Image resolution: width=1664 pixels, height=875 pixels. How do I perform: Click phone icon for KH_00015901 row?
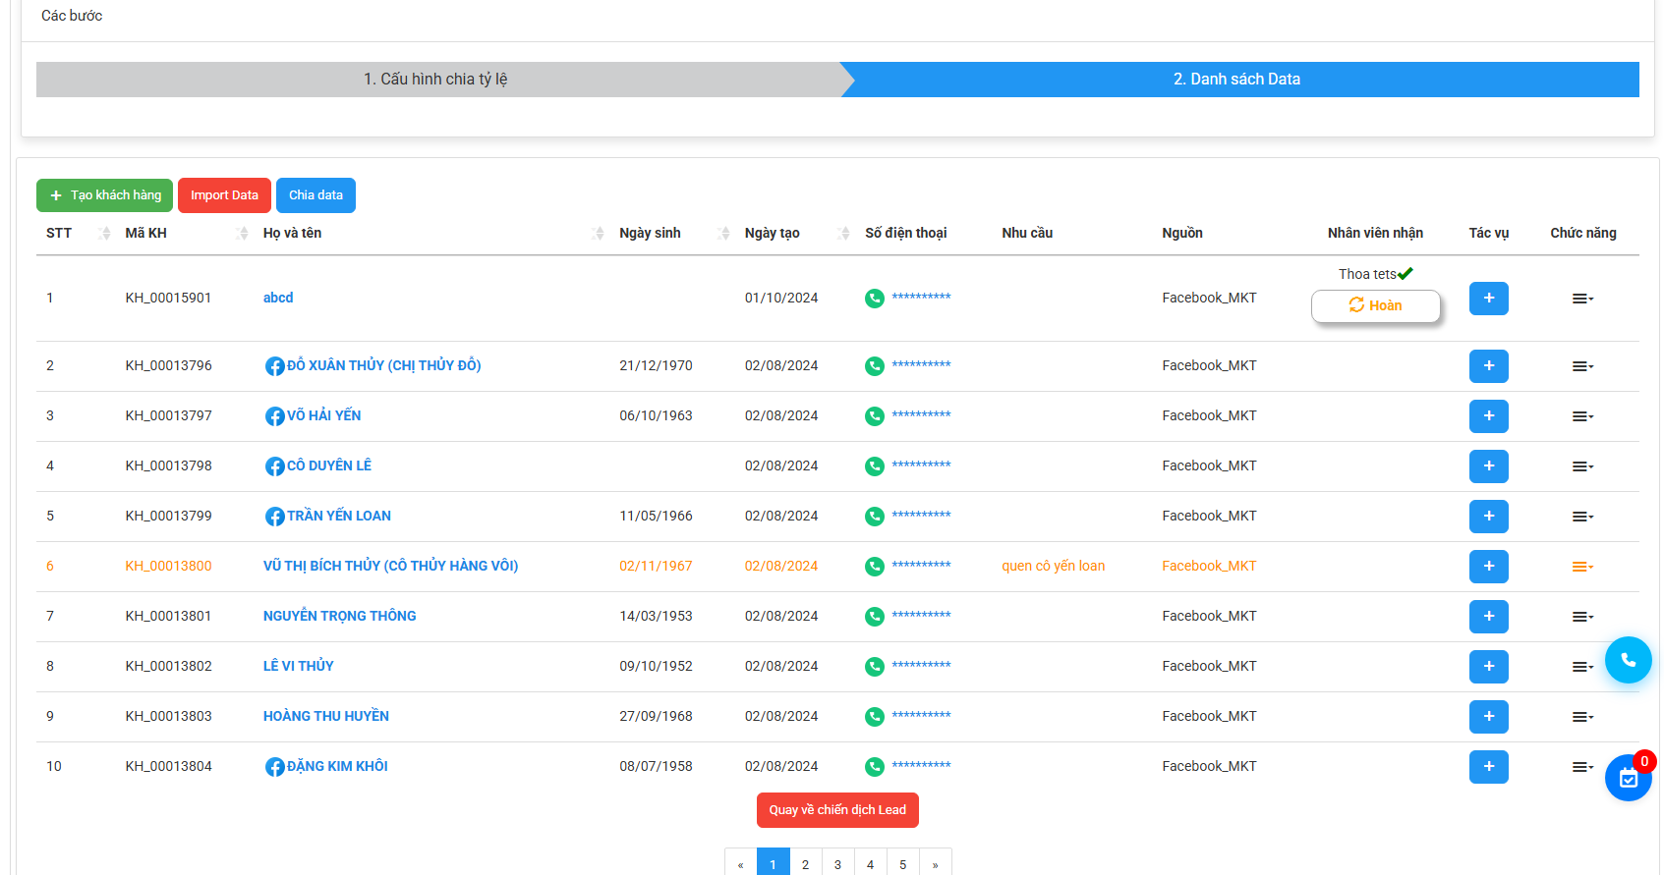(x=874, y=299)
